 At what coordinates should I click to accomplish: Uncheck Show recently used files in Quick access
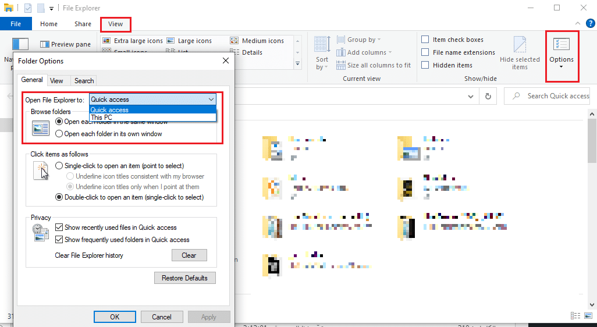(59, 228)
